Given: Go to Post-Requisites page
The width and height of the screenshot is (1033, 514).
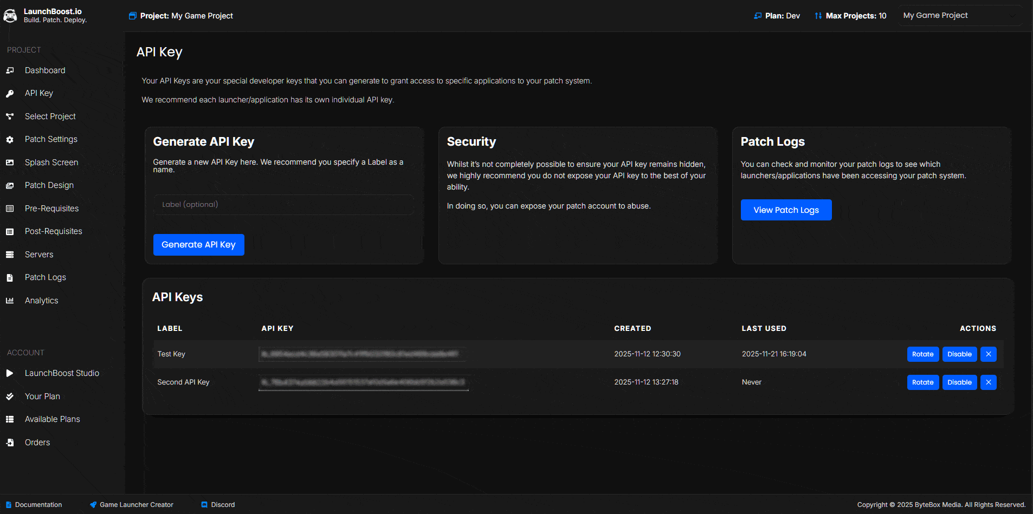Looking at the screenshot, I should pos(54,231).
